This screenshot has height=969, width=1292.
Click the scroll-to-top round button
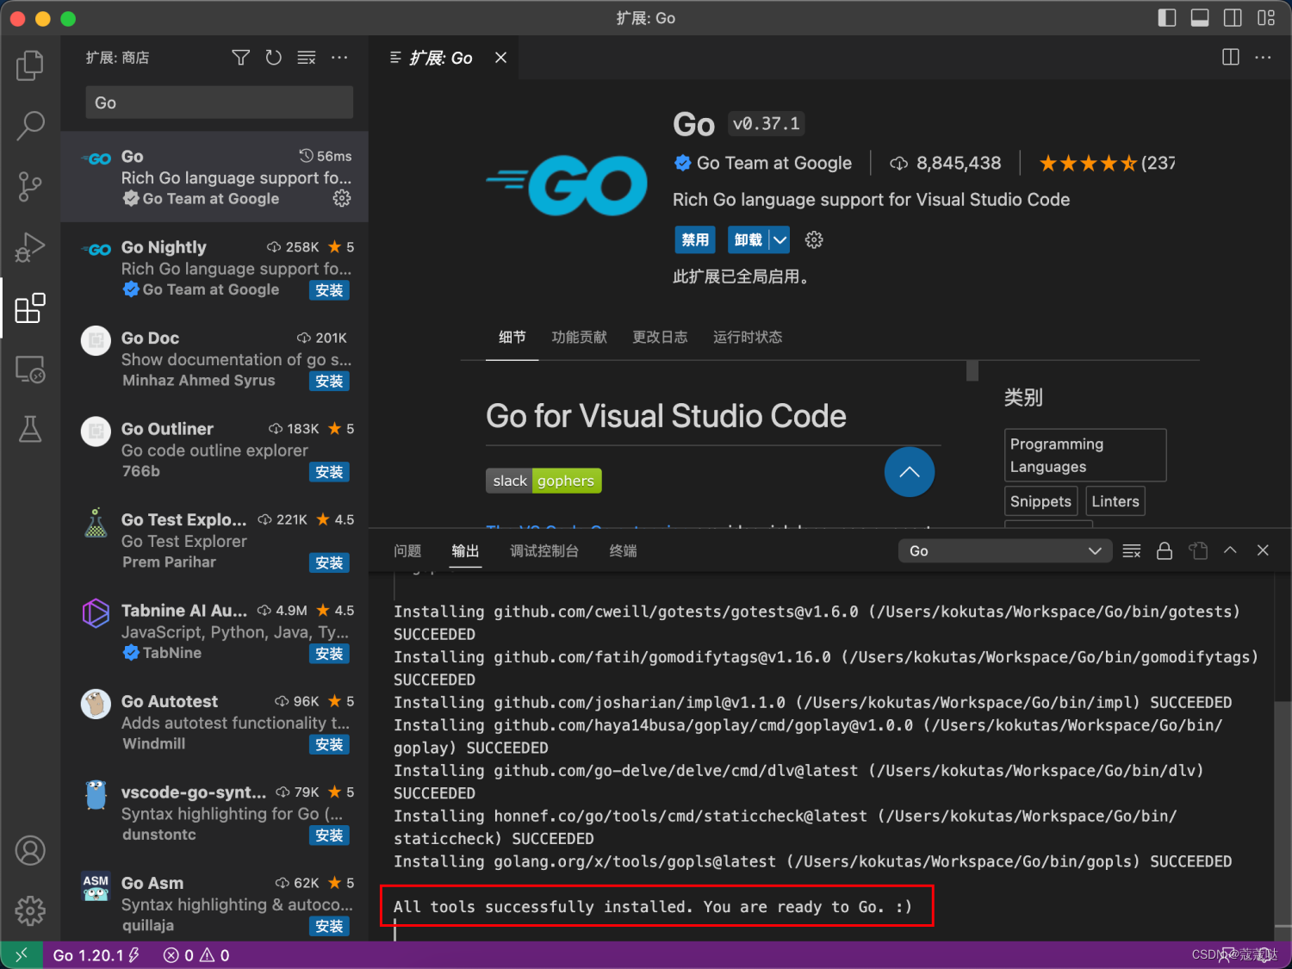pyautogui.click(x=910, y=472)
